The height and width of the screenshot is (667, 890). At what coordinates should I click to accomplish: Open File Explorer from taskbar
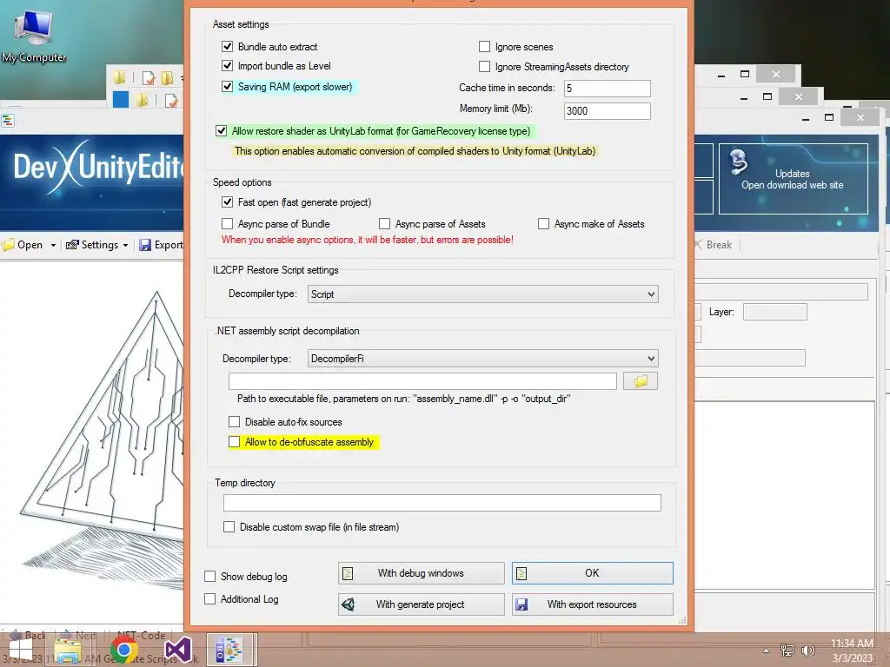pos(68,650)
